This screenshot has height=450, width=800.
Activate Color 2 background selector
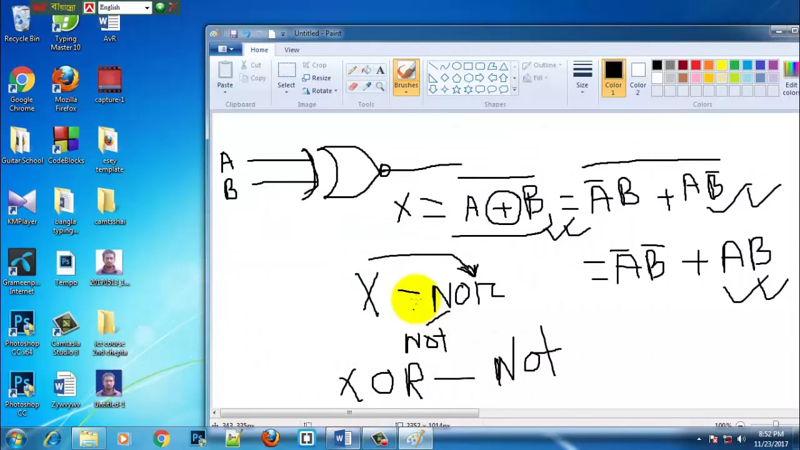(637, 78)
